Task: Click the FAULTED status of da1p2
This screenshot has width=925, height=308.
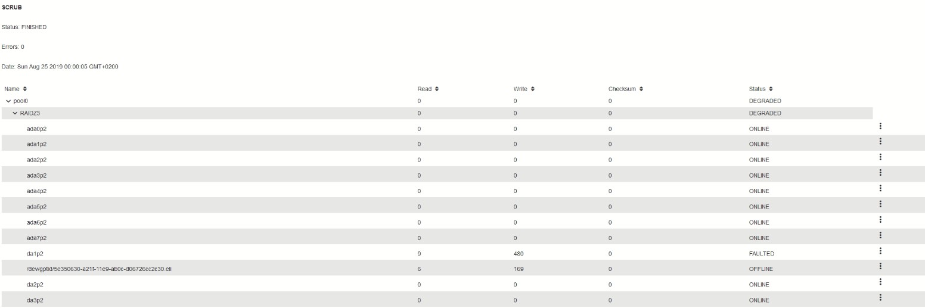Action: pyautogui.click(x=761, y=253)
